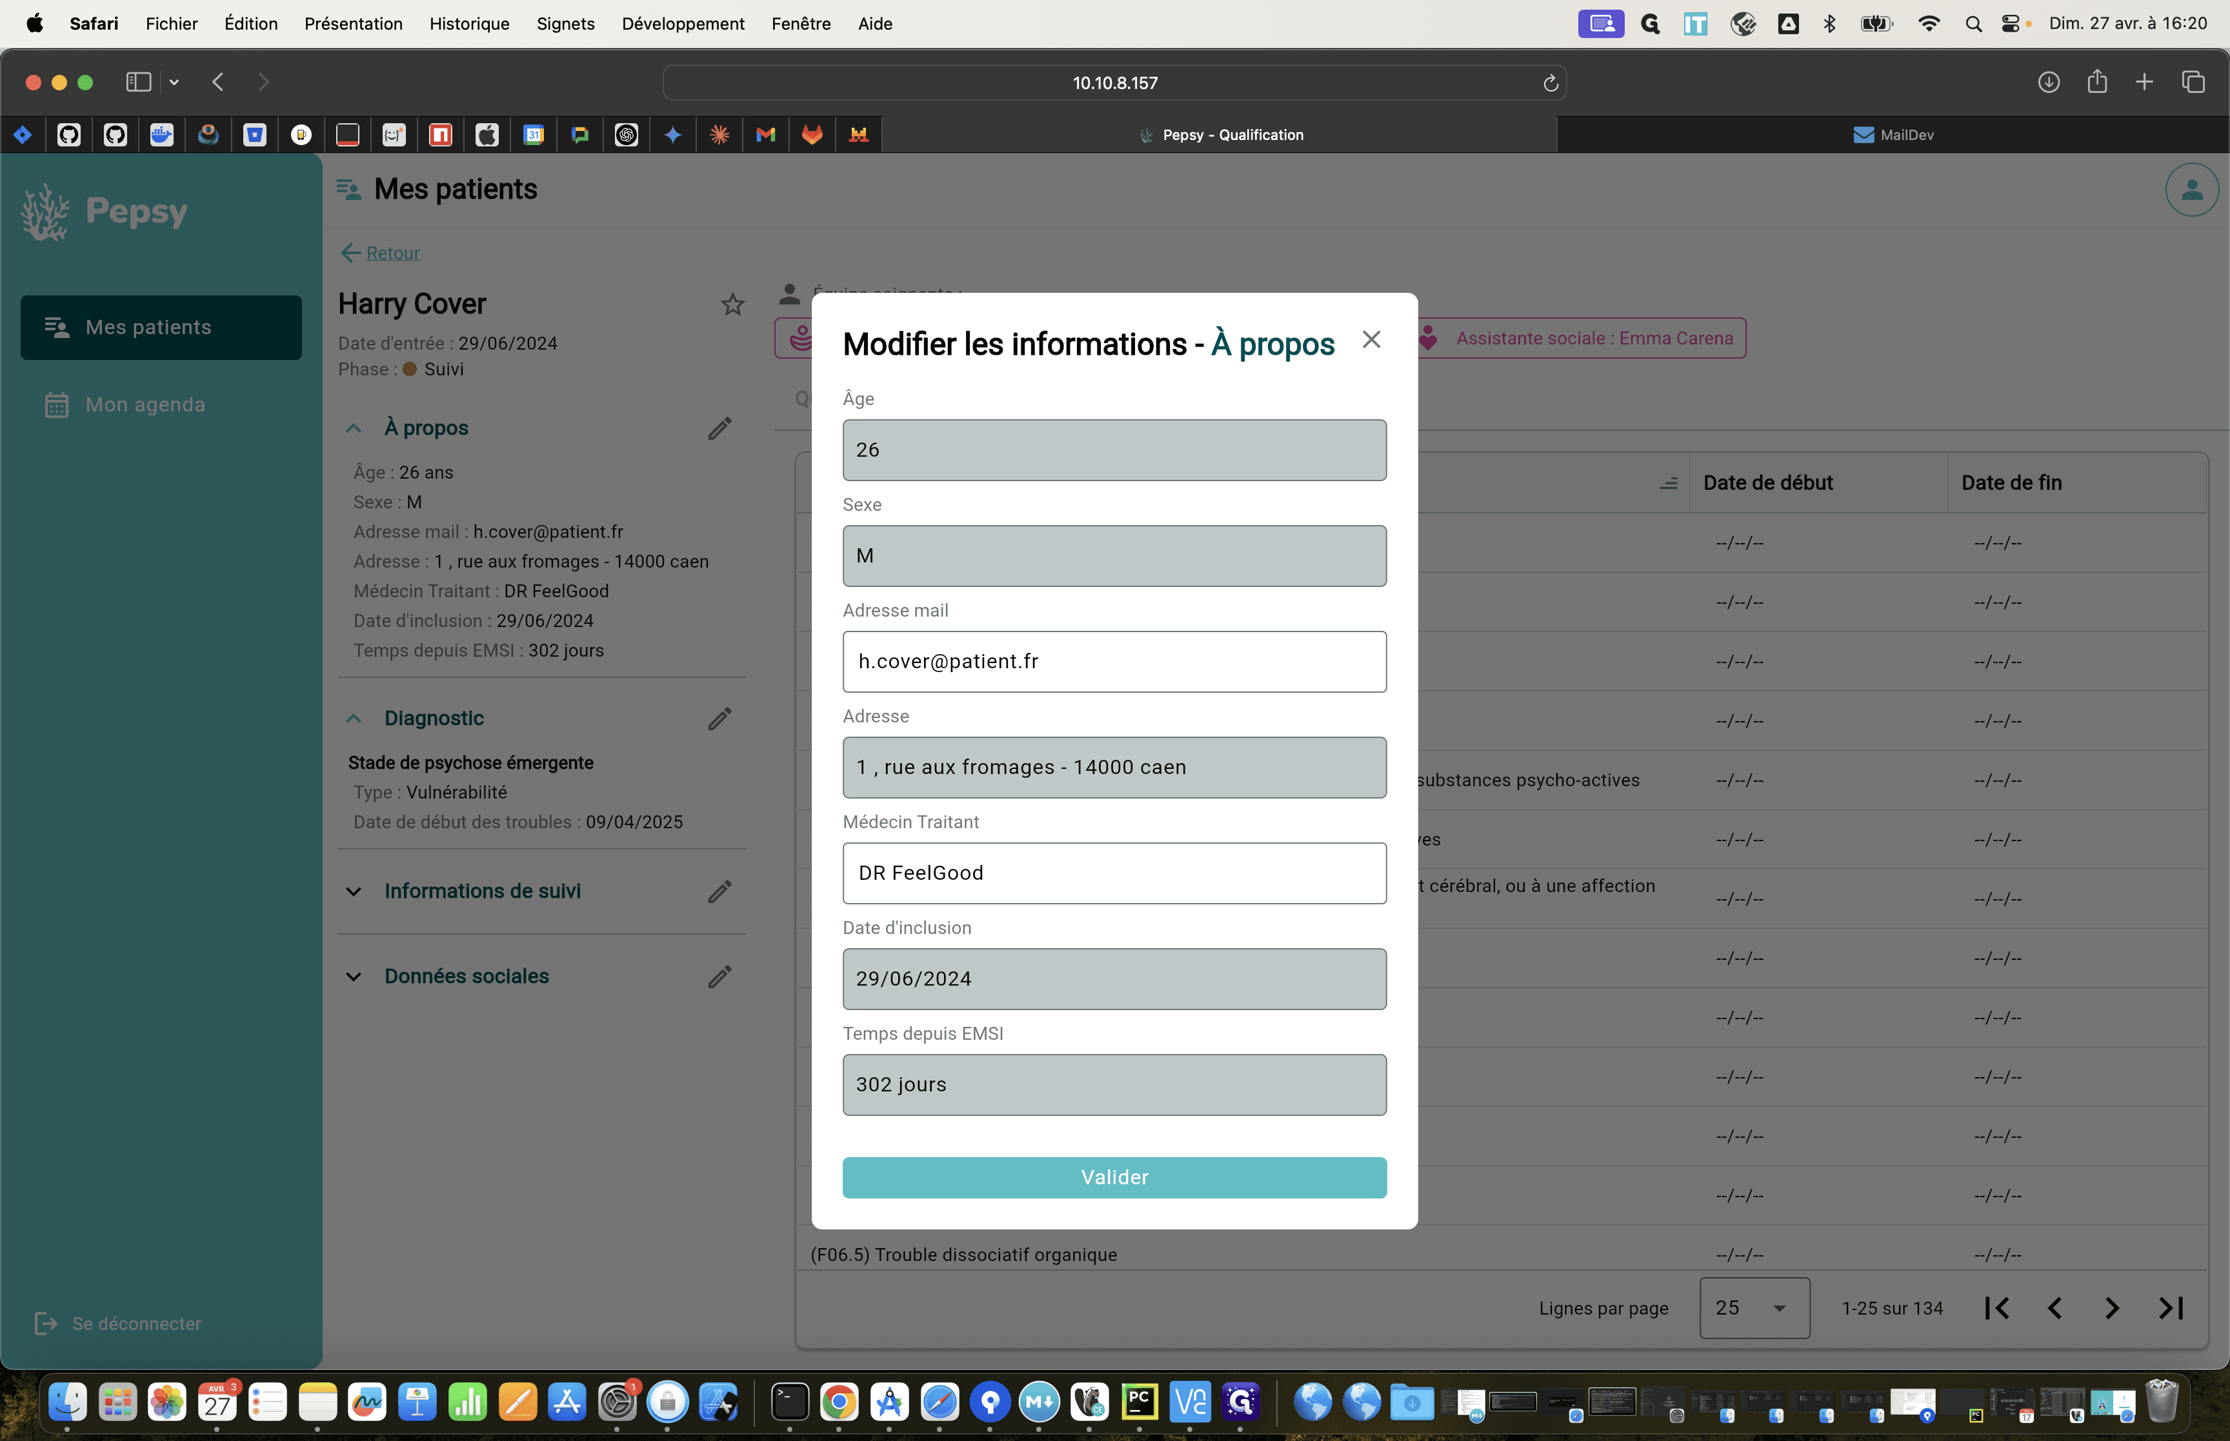This screenshot has width=2230, height=1441.
Task: Open the first GitHub favorite tab
Action: pyautogui.click(x=69, y=135)
